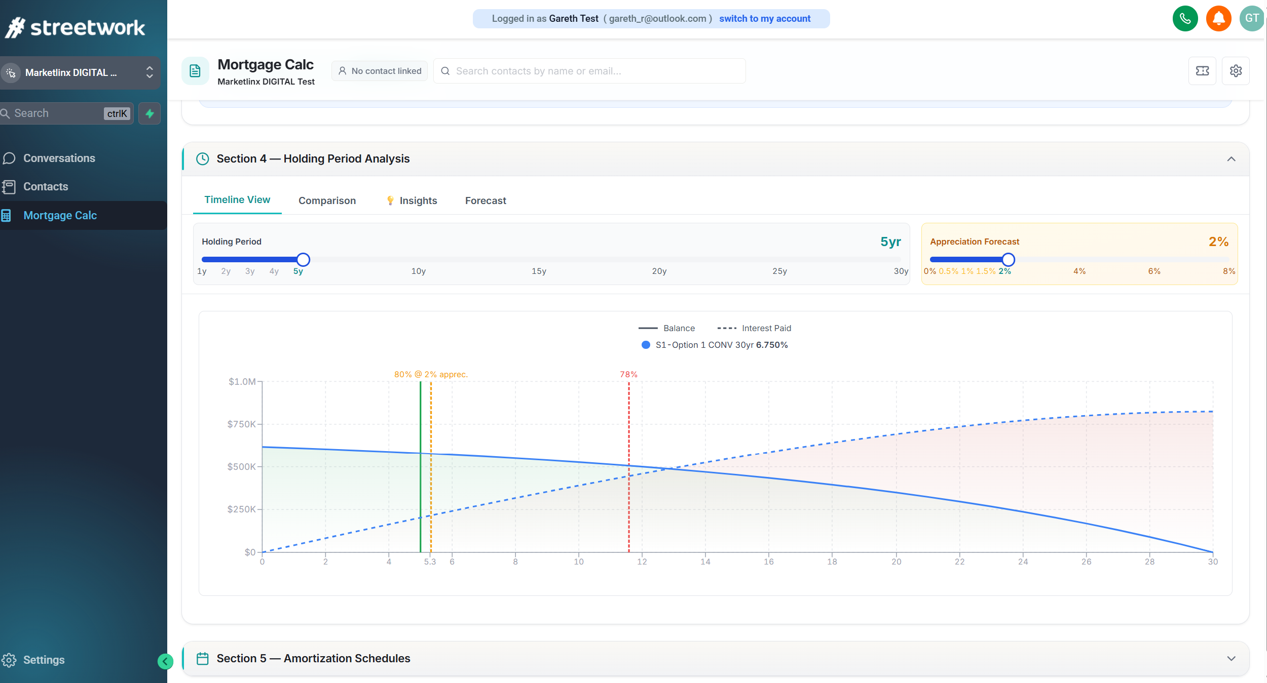Click switch to my account link
1267x683 pixels.
764,19
